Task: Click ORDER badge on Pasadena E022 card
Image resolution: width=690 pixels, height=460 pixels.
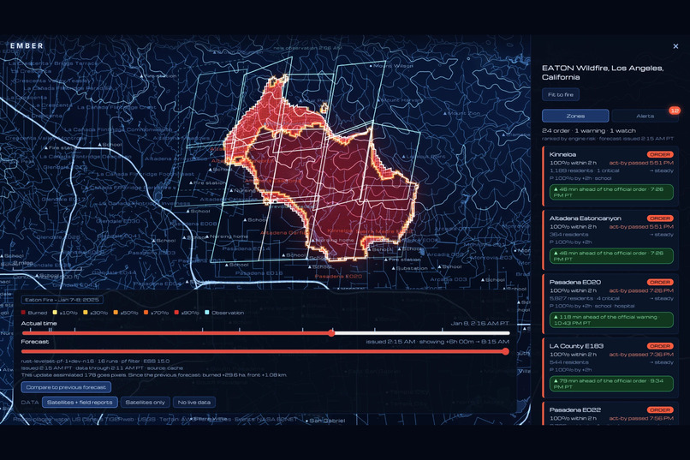Action: click(660, 409)
